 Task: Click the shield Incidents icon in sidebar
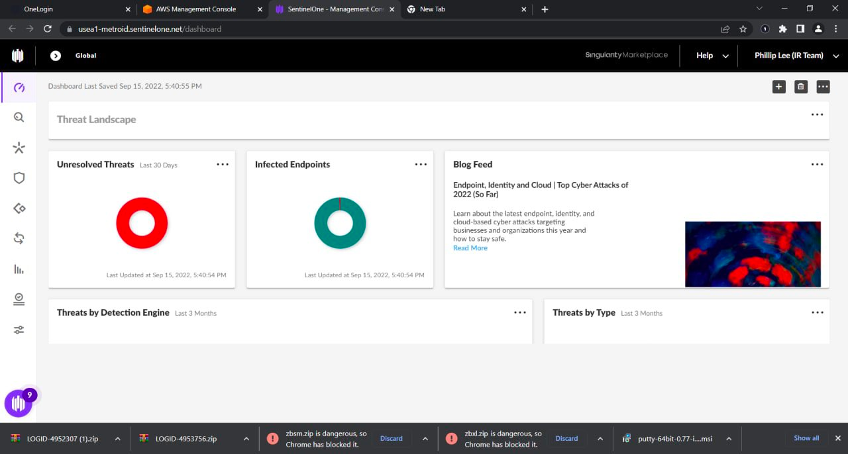tap(19, 178)
